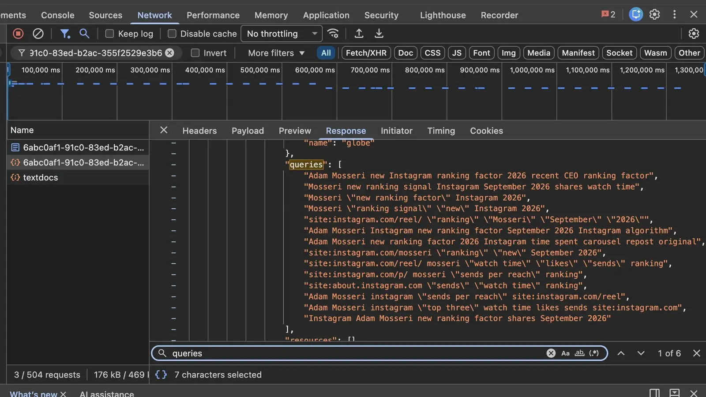Image resolution: width=706 pixels, height=397 pixels.
Task: Filter by Img requests
Action: (x=508, y=53)
